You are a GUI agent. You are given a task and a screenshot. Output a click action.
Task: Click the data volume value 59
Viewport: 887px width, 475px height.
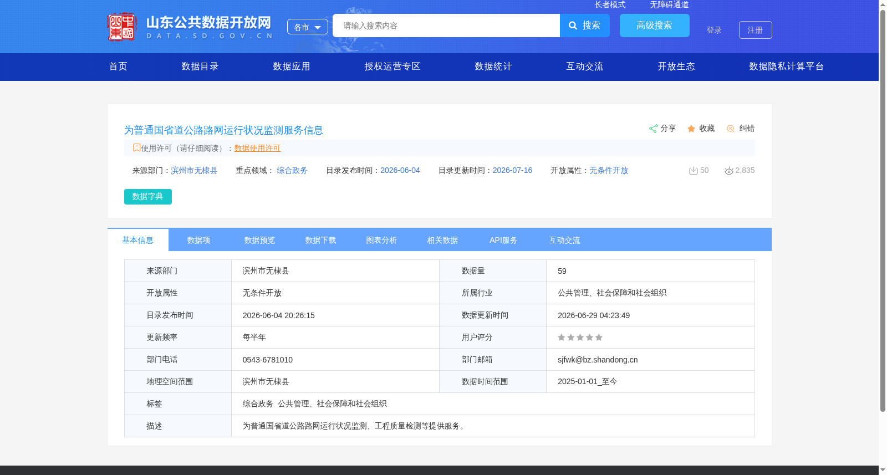pyautogui.click(x=562, y=271)
